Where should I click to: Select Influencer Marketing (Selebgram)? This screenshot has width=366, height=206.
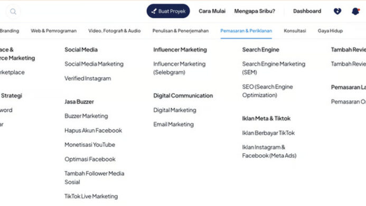(x=179, y=68)
